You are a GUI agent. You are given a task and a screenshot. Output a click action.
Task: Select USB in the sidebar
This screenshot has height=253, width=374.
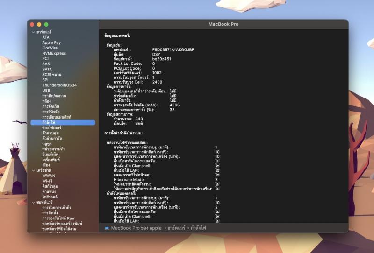tap(46, 91)
